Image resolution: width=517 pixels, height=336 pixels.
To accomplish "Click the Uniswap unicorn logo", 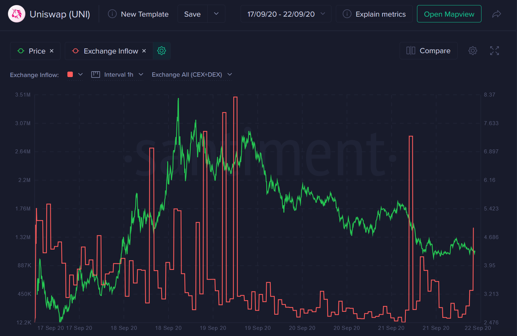I will point(17,14).
